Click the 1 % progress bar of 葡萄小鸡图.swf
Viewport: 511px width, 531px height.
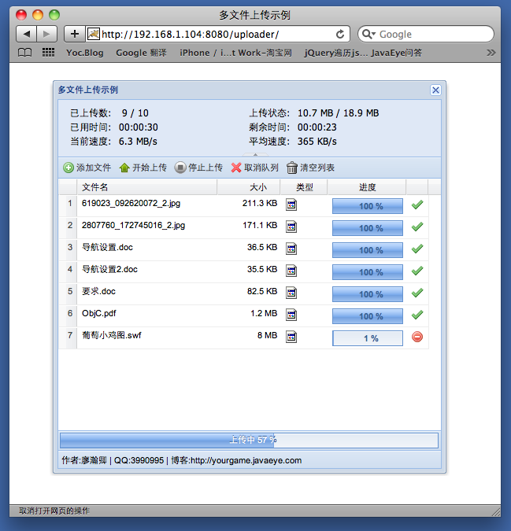coord(368,338)
